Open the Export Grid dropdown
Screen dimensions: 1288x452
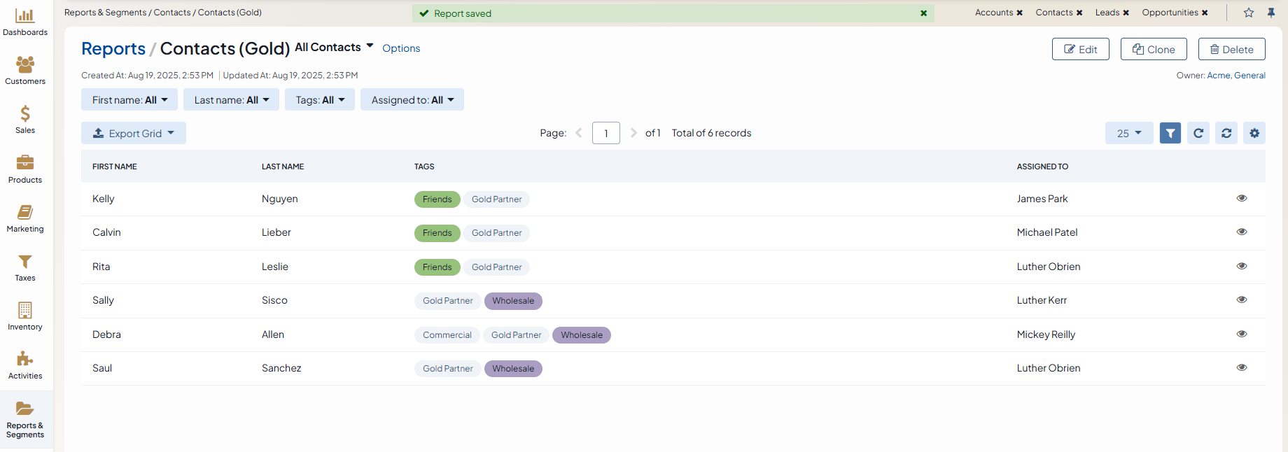(134, 133)
